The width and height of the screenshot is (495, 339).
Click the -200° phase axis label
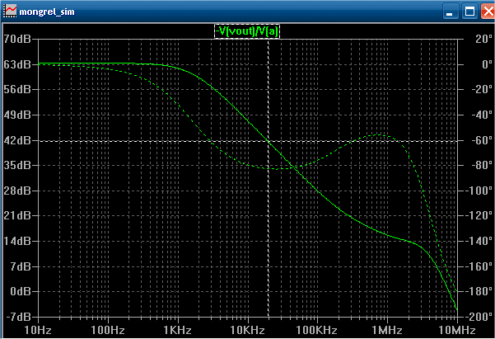(479, 317)
